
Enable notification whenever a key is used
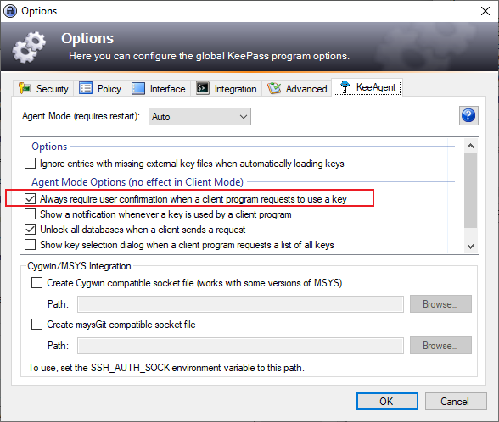[x=30, y=214]
